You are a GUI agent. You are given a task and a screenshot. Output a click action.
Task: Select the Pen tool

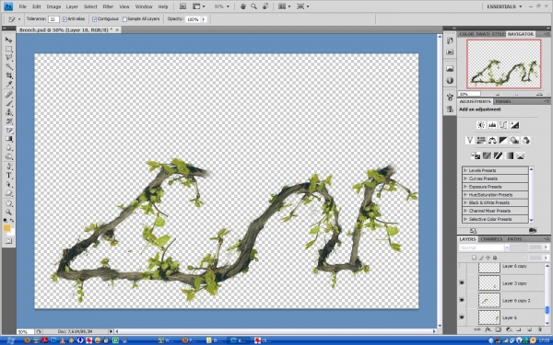tap(9, 167)
